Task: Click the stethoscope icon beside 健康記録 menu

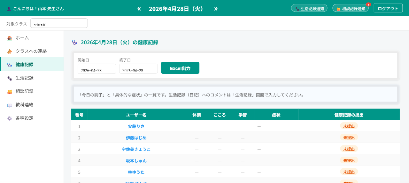Action: (x=10, y=65)
